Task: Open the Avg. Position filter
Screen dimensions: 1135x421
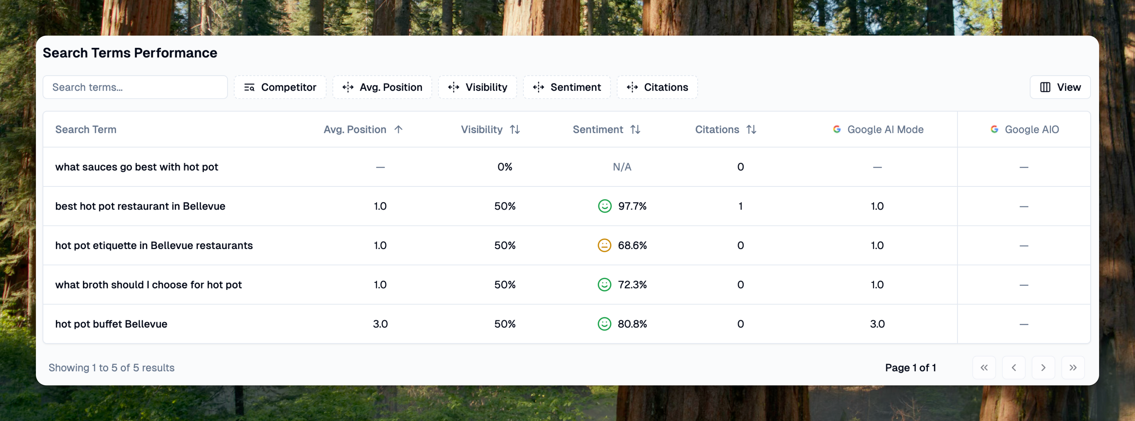Action: (x=382, y=87)
